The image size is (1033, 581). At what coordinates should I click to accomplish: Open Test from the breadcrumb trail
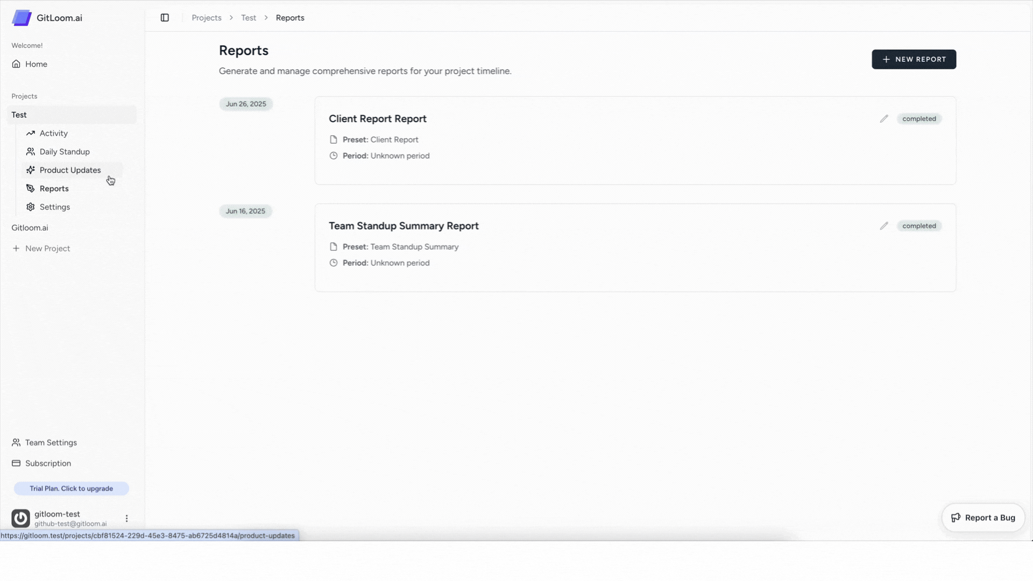coord(249,17)
